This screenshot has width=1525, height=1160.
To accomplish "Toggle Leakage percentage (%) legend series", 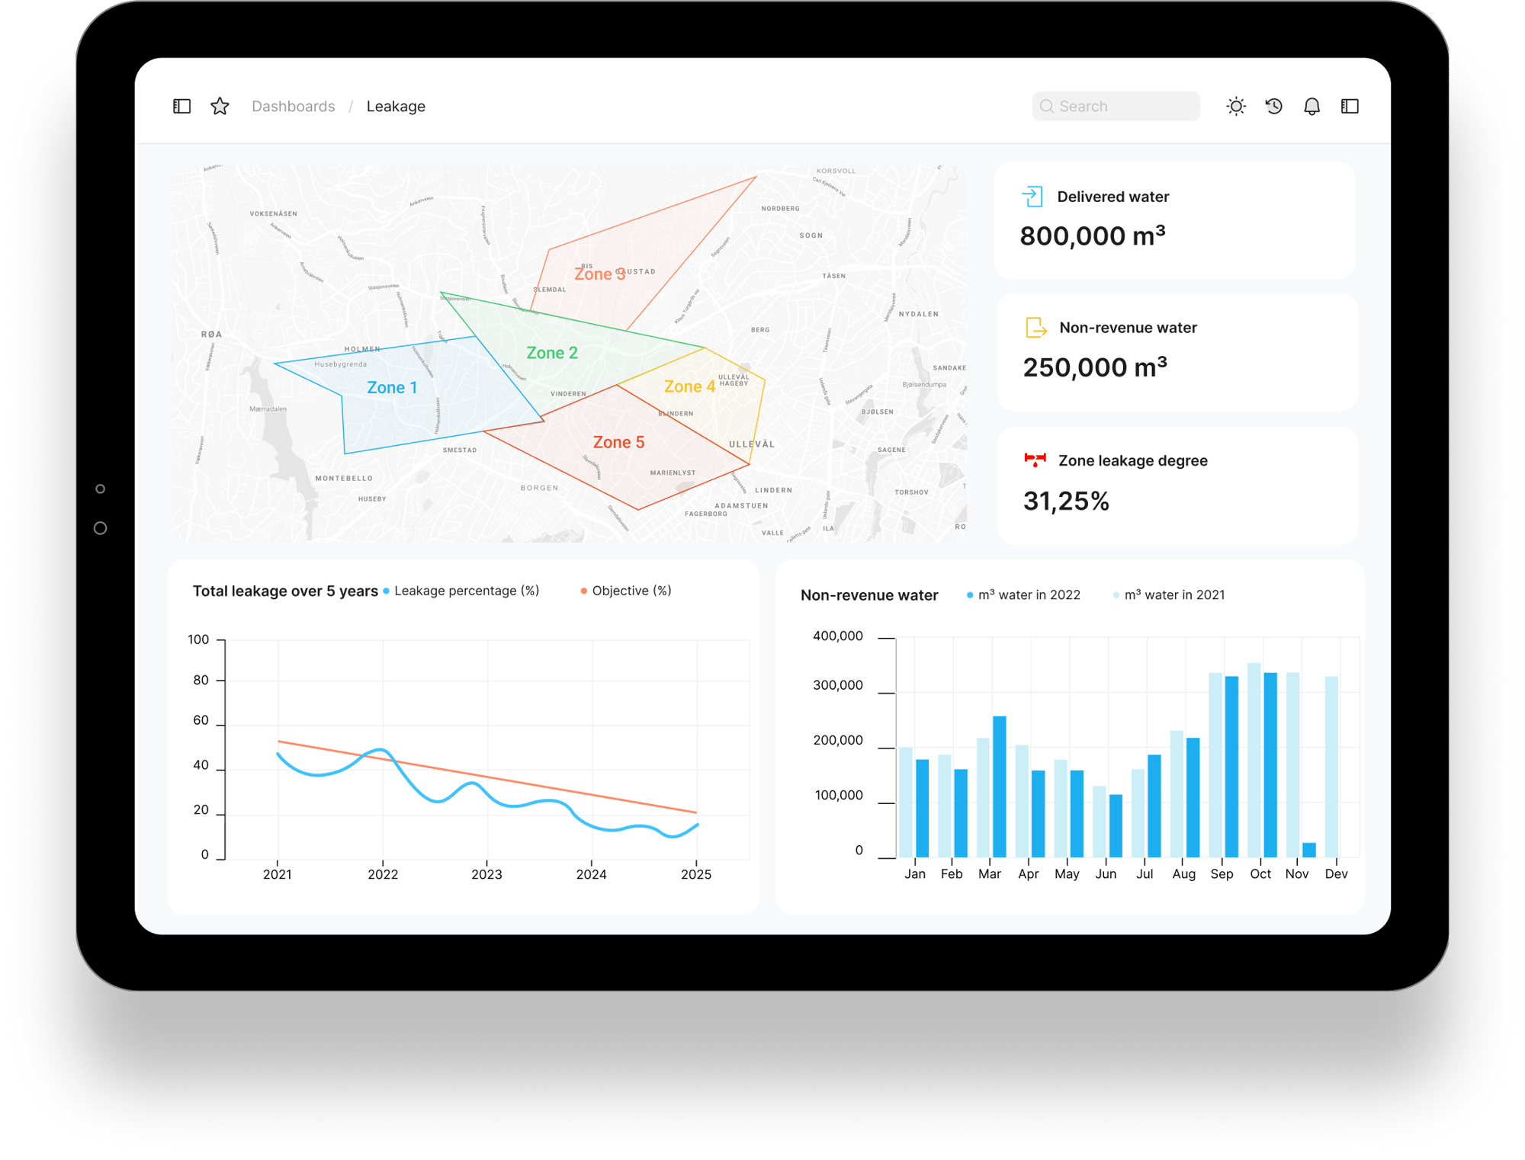I will (465, 591).
